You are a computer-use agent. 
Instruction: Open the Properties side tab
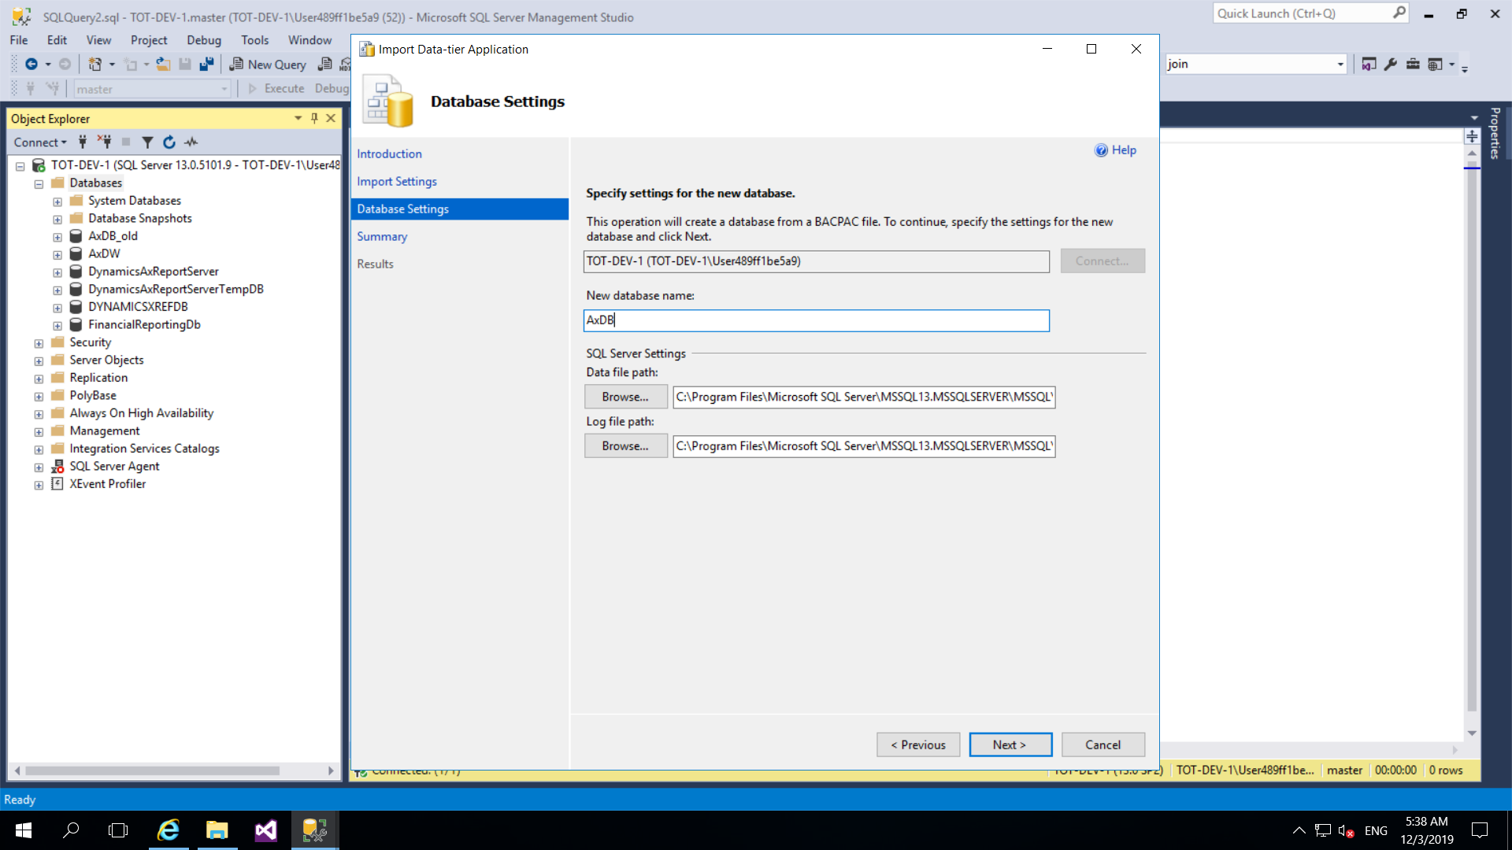point(1495,134)
